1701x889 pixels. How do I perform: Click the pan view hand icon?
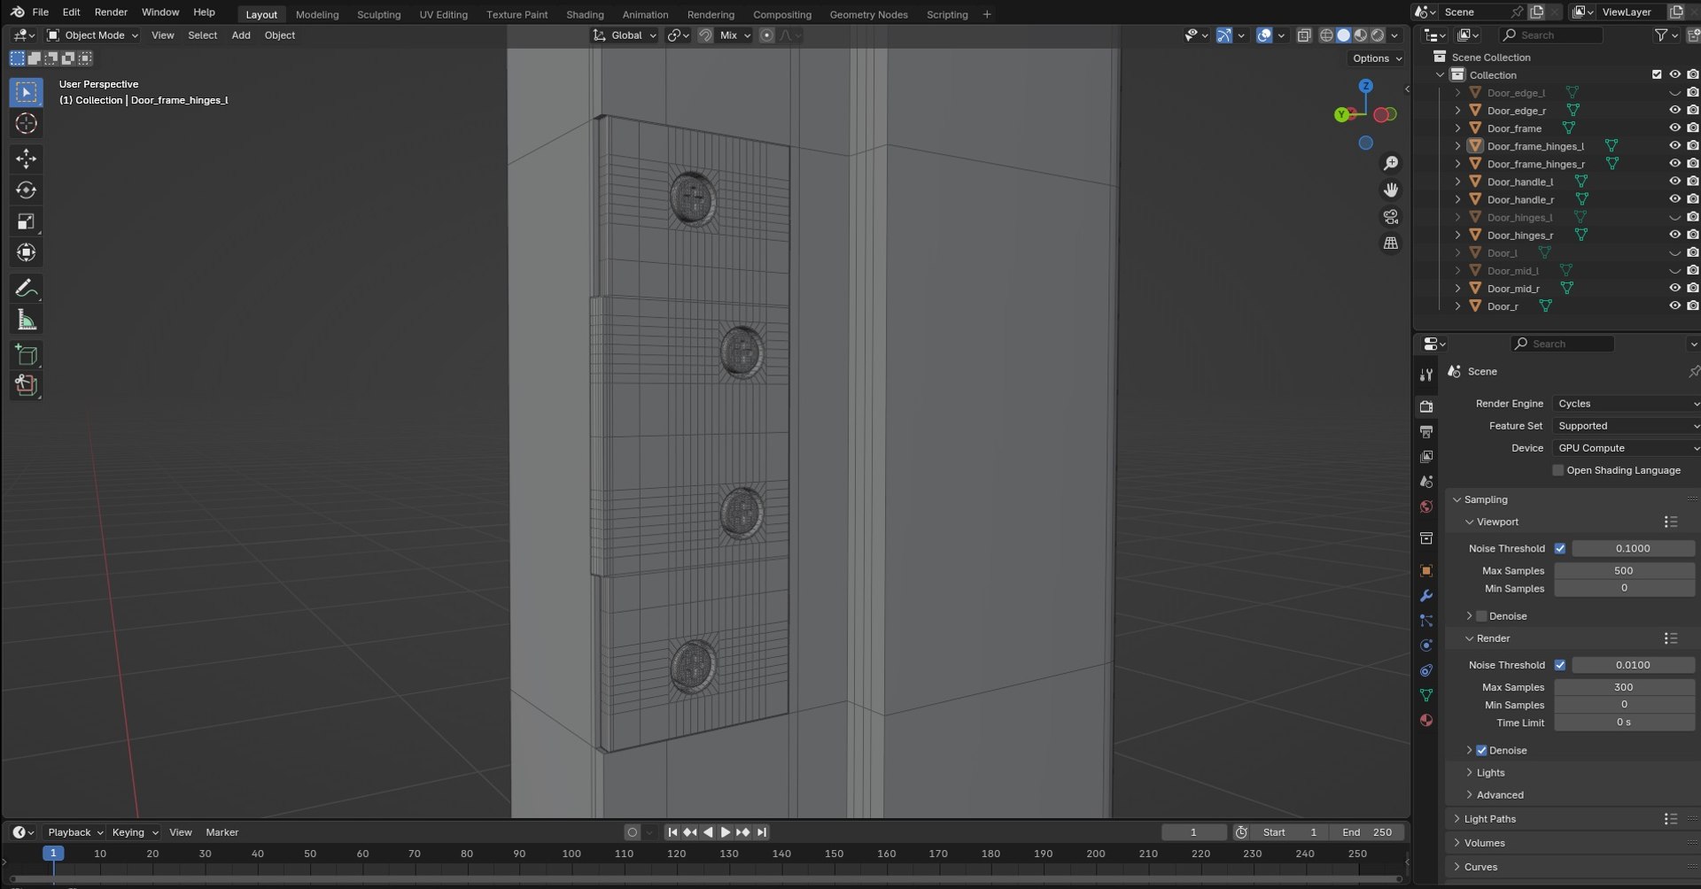[x=1391, y=190]
